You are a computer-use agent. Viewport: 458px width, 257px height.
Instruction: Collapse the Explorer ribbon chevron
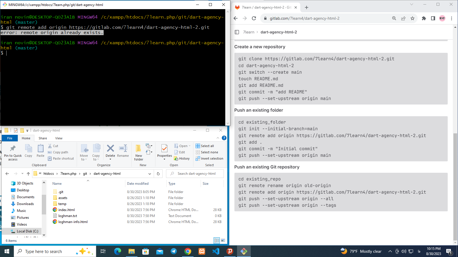pyautogui.click(x=218, y=138)
